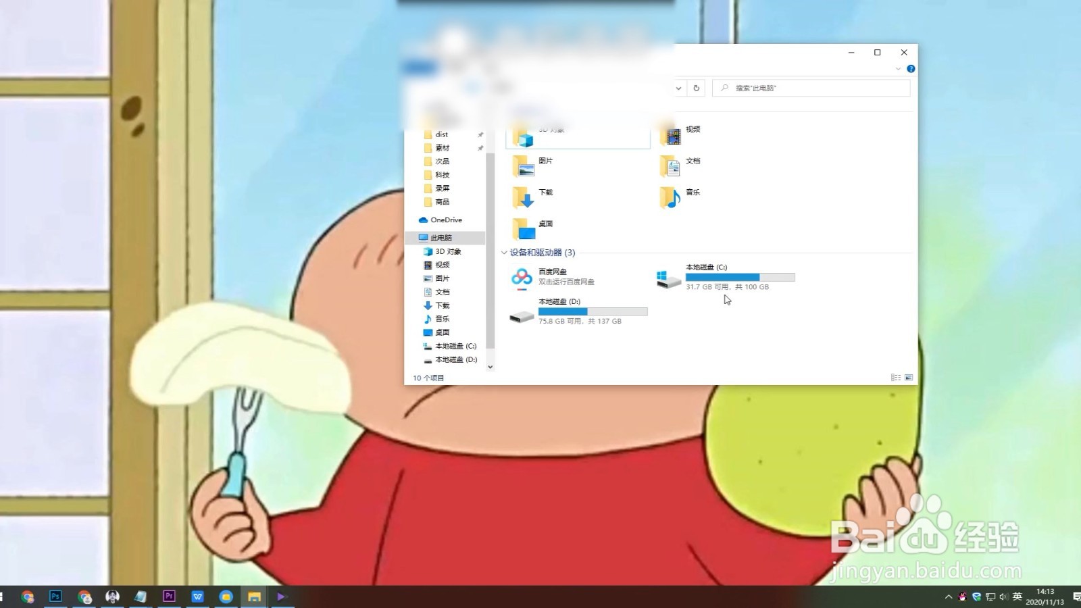Expand the ribbon with the chevron
This screenshot has width=1081, height=608.
[x=898, y=69]
